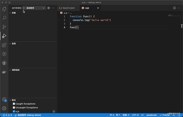The height and width of the screenshot is (117, 183).
Task: Enable Uncaught Exceptions breakpoint
Action: (x=14, y=108)
